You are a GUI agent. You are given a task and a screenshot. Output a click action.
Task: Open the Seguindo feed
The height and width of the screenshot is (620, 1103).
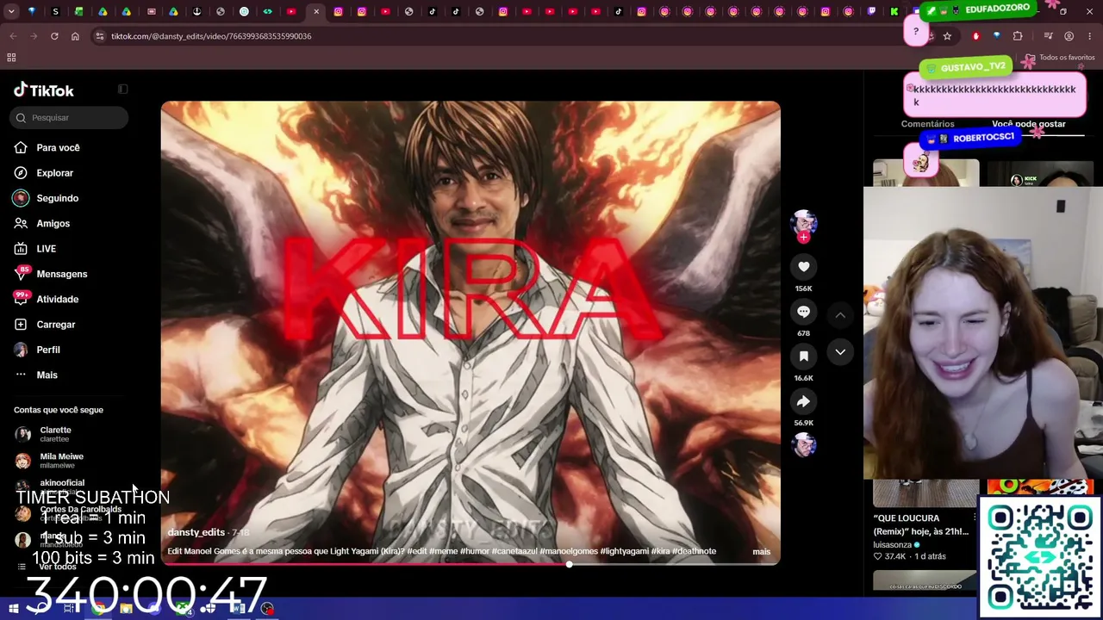click(x=47, y=198)
